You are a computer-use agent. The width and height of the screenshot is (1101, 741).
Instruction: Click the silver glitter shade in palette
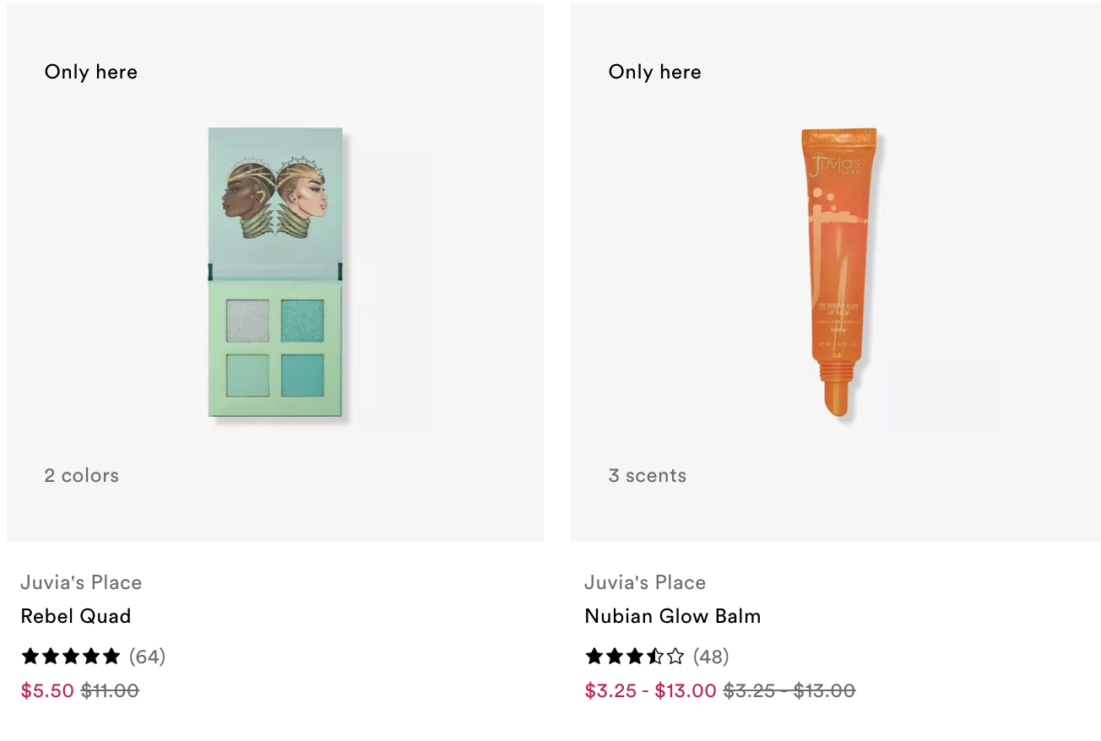(x=247, y=321)
